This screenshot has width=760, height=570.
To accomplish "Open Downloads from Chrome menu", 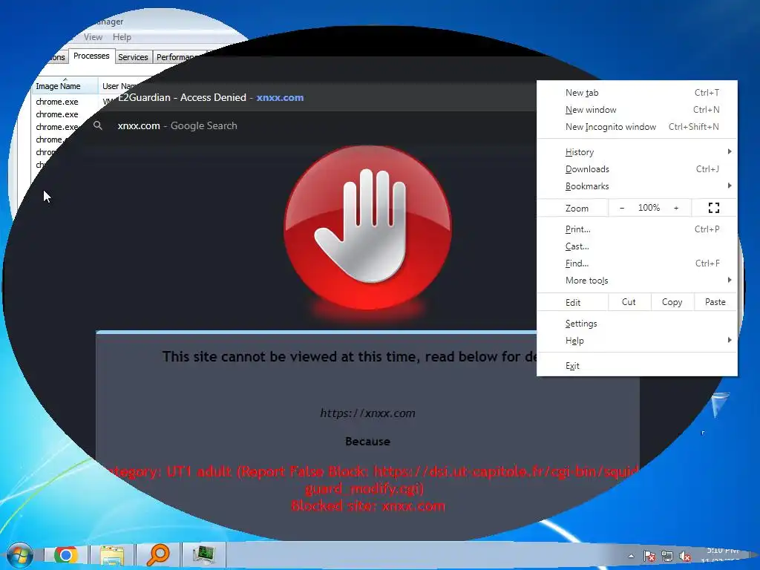I will [x=637, y=168].
